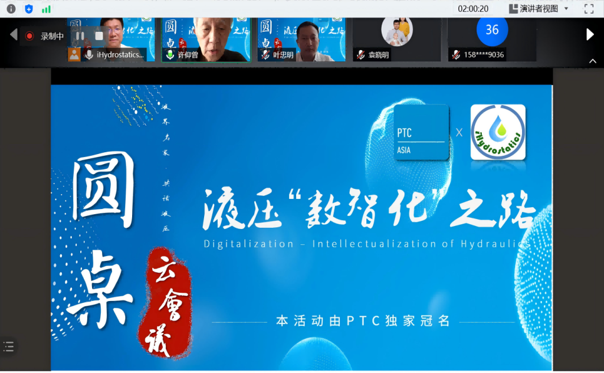Click the muted microphone icon of 叶忠明
This screenshot has height=373, width=604.
coord(265,55)
